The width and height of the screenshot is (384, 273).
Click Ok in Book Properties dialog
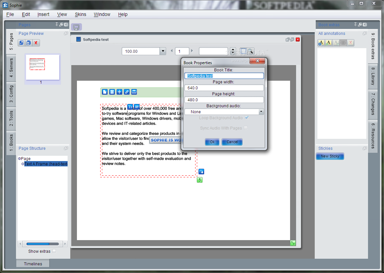[212, 142]
